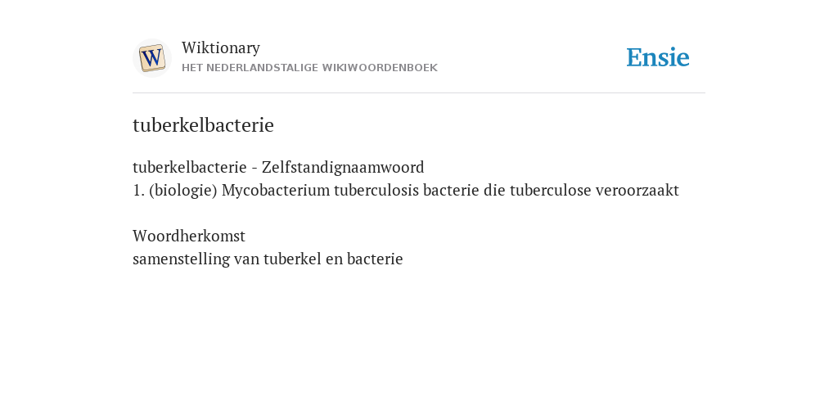Click the '(biologie)' label in definition
Viewport: 838px width, 419px height.
[183, 190]
